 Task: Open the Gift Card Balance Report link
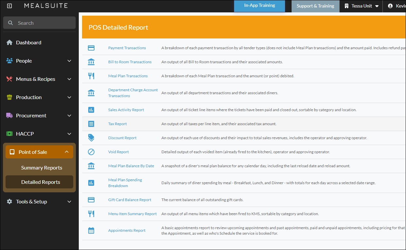(130, 200)
